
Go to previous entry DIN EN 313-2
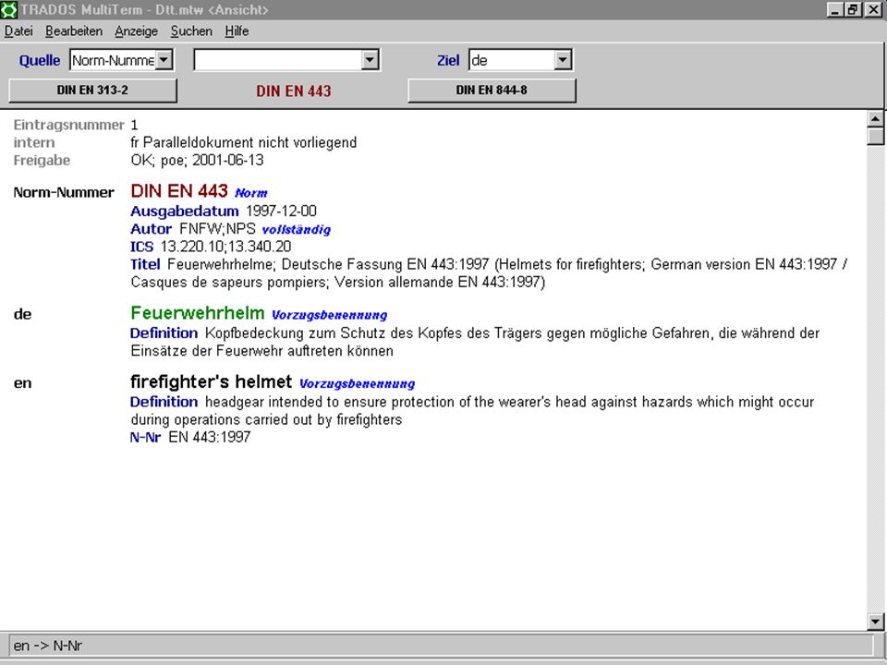[92, 91]
